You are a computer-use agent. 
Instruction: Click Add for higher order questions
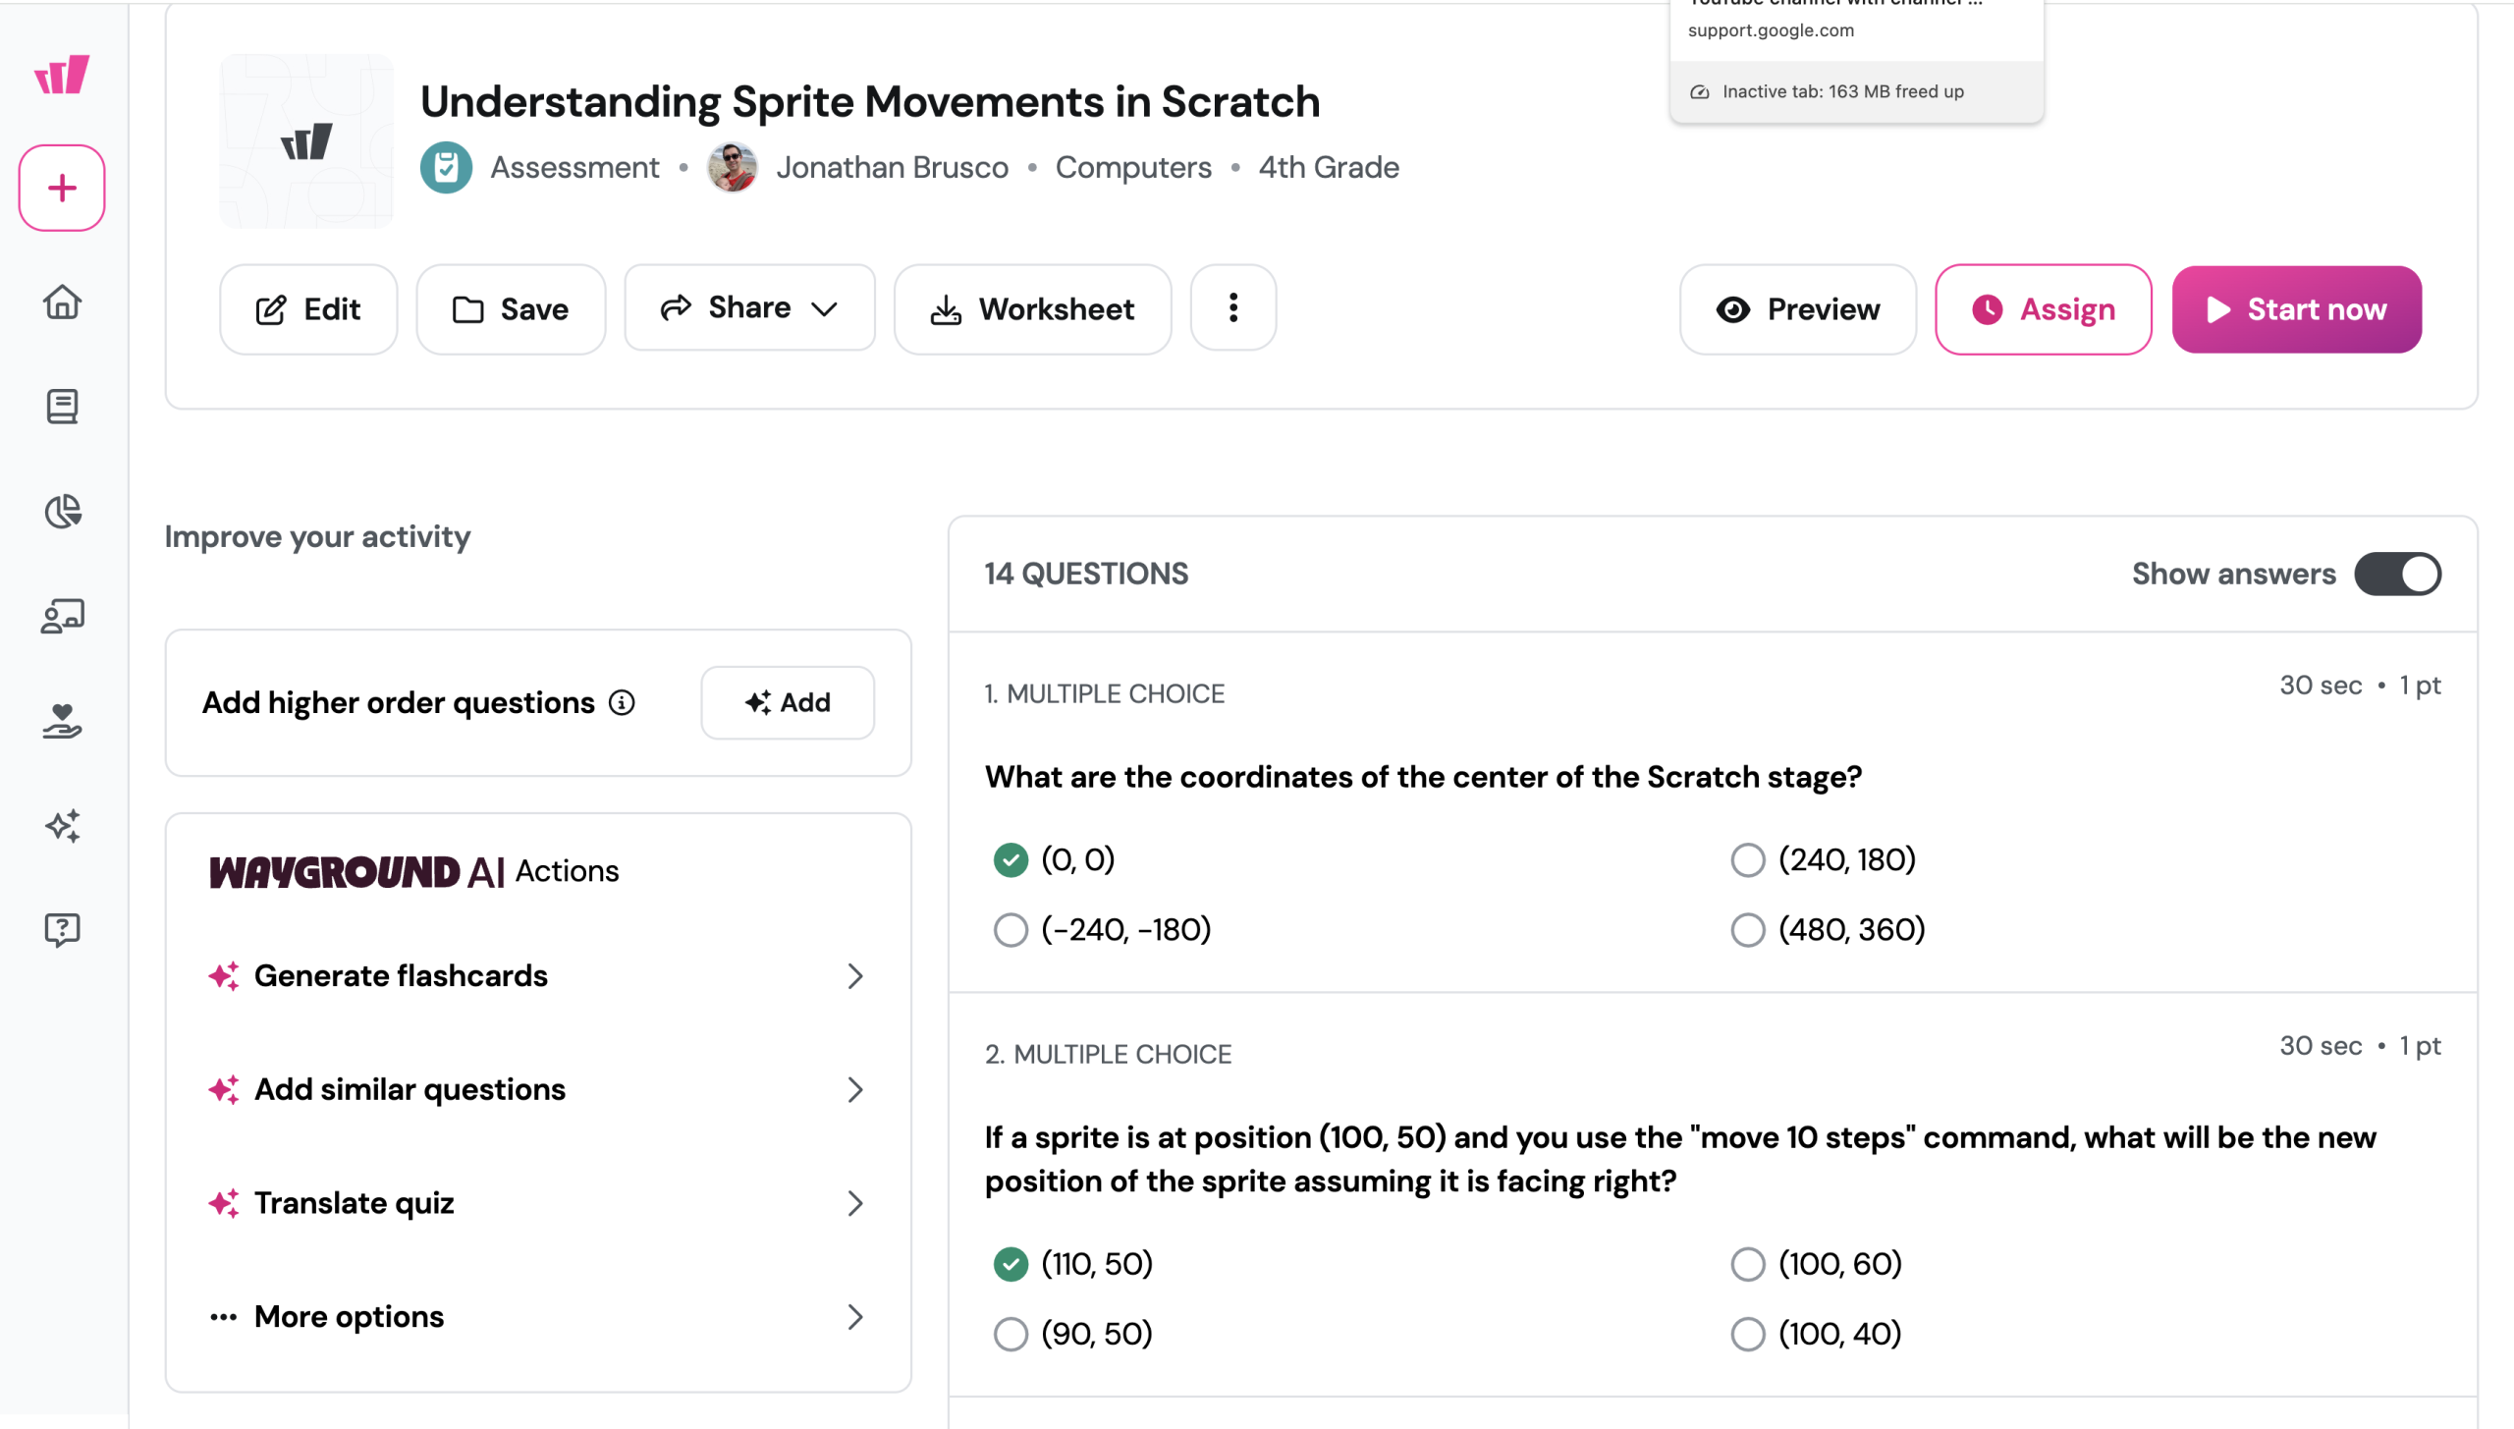pyautogui.click(x=787, y=702)
